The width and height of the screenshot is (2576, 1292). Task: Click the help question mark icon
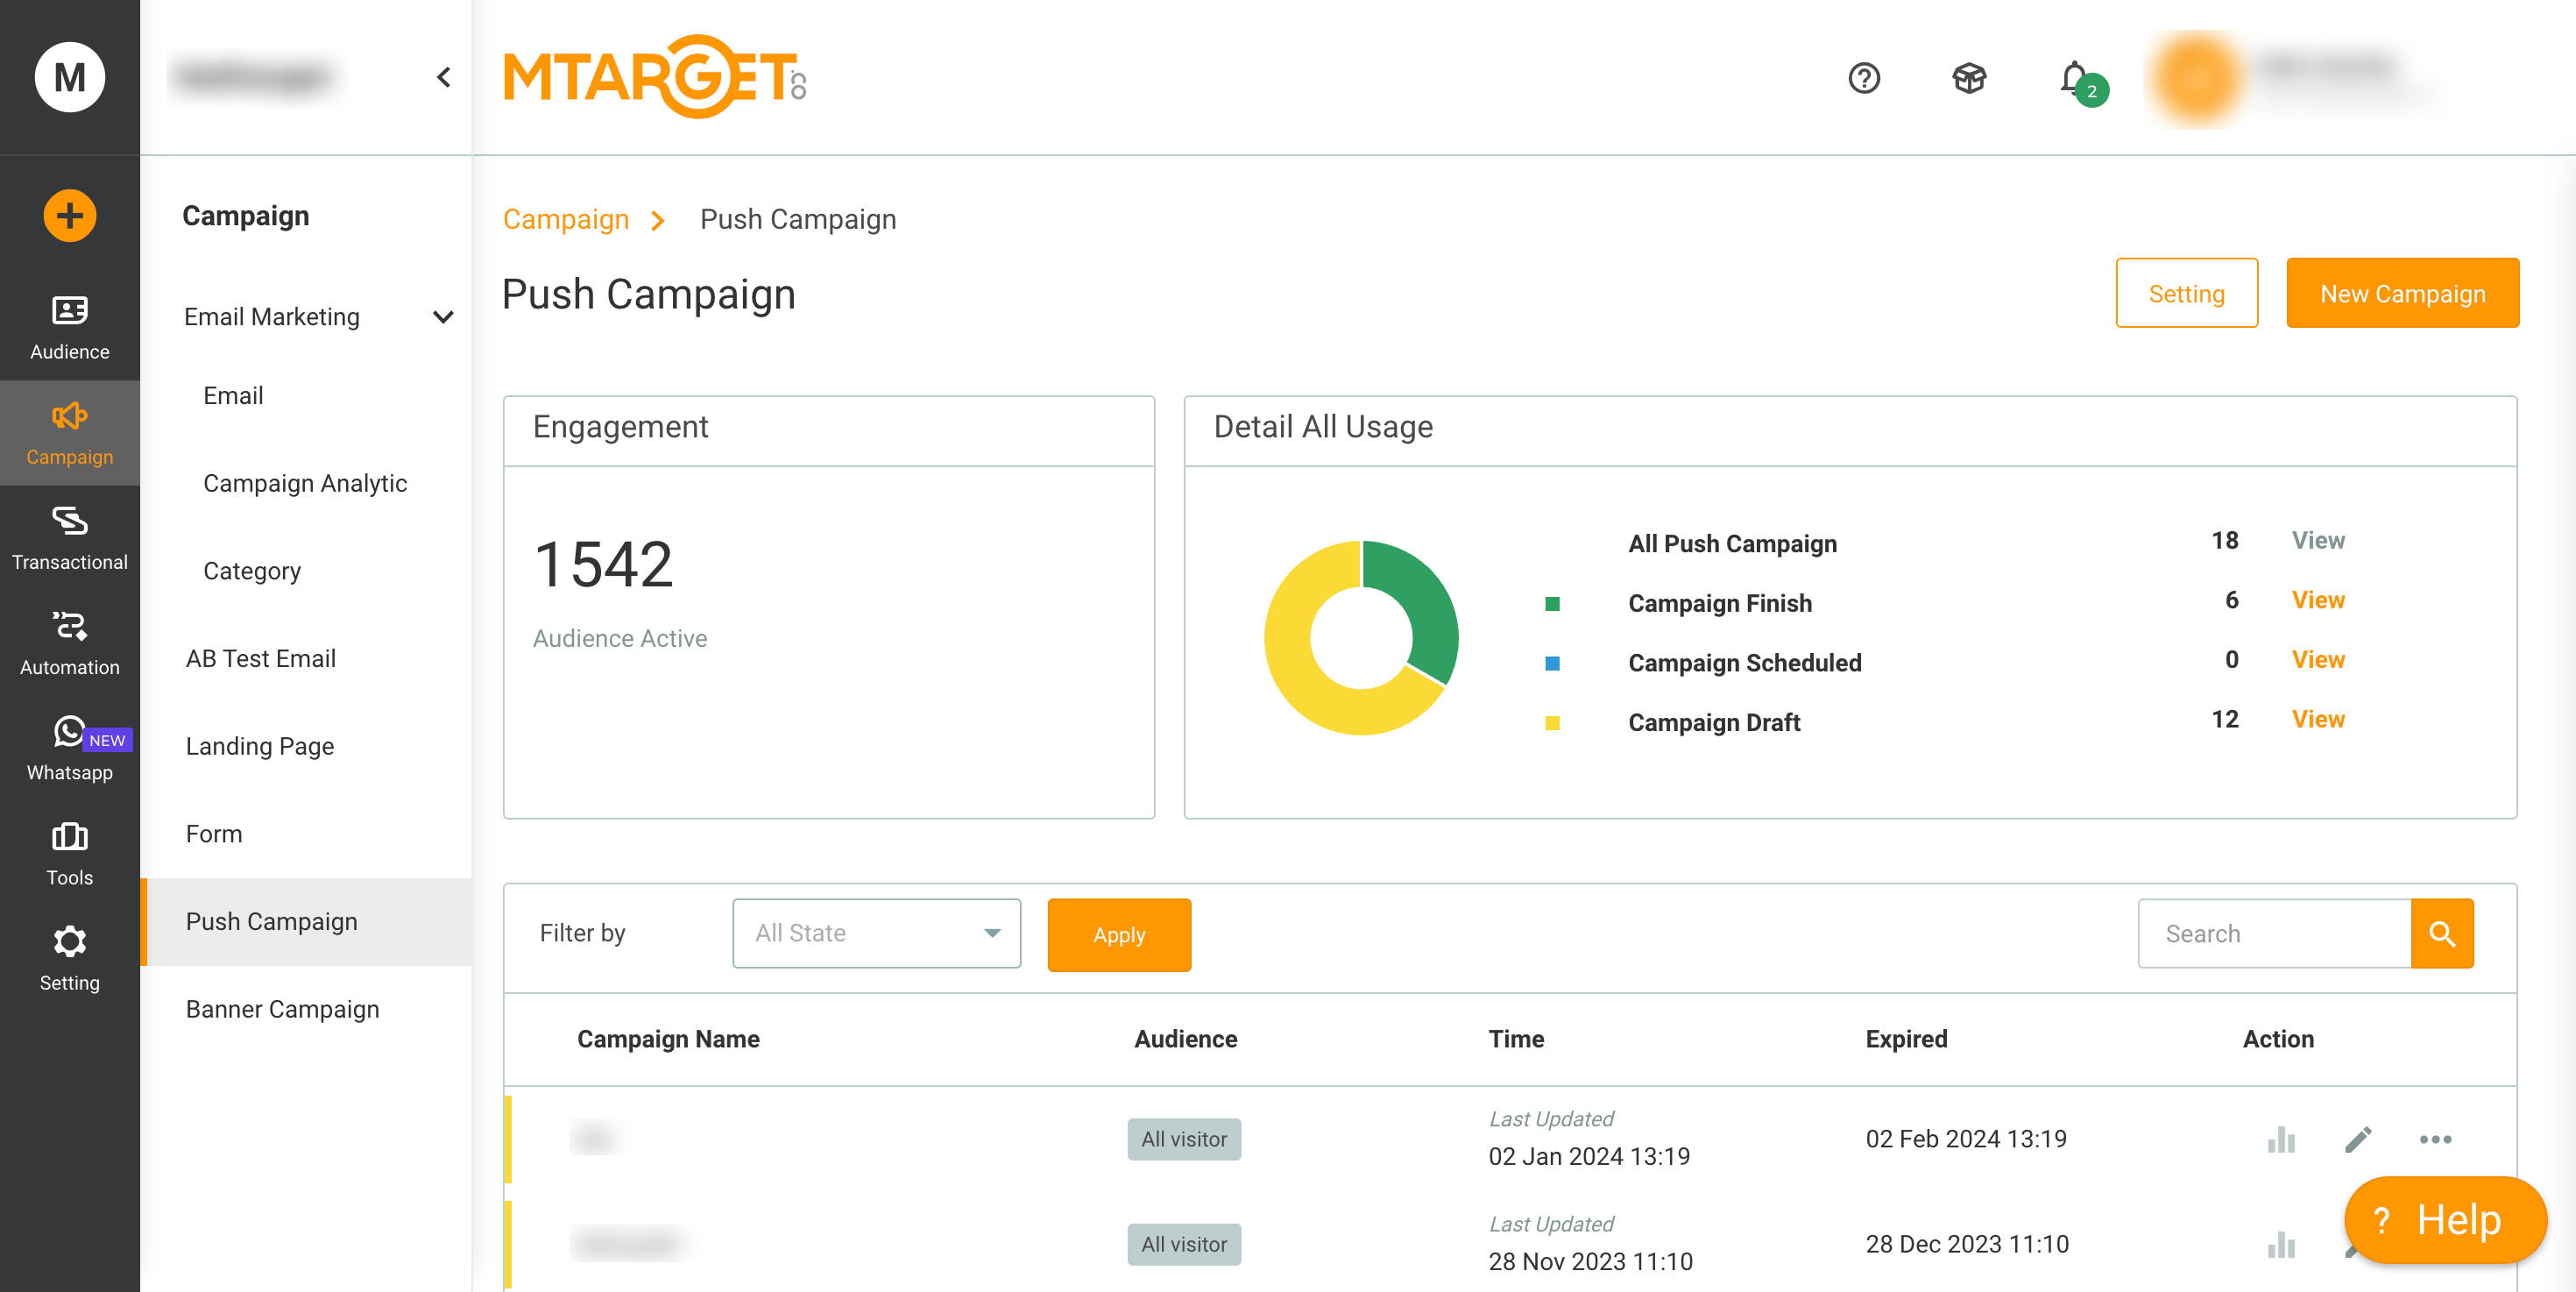1864,78
